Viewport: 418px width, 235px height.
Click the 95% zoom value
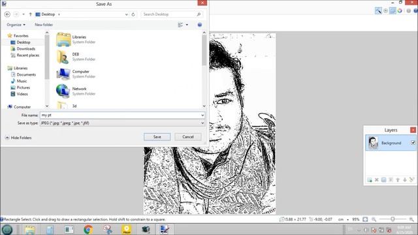pyautogui.click(x=356, y=219)
